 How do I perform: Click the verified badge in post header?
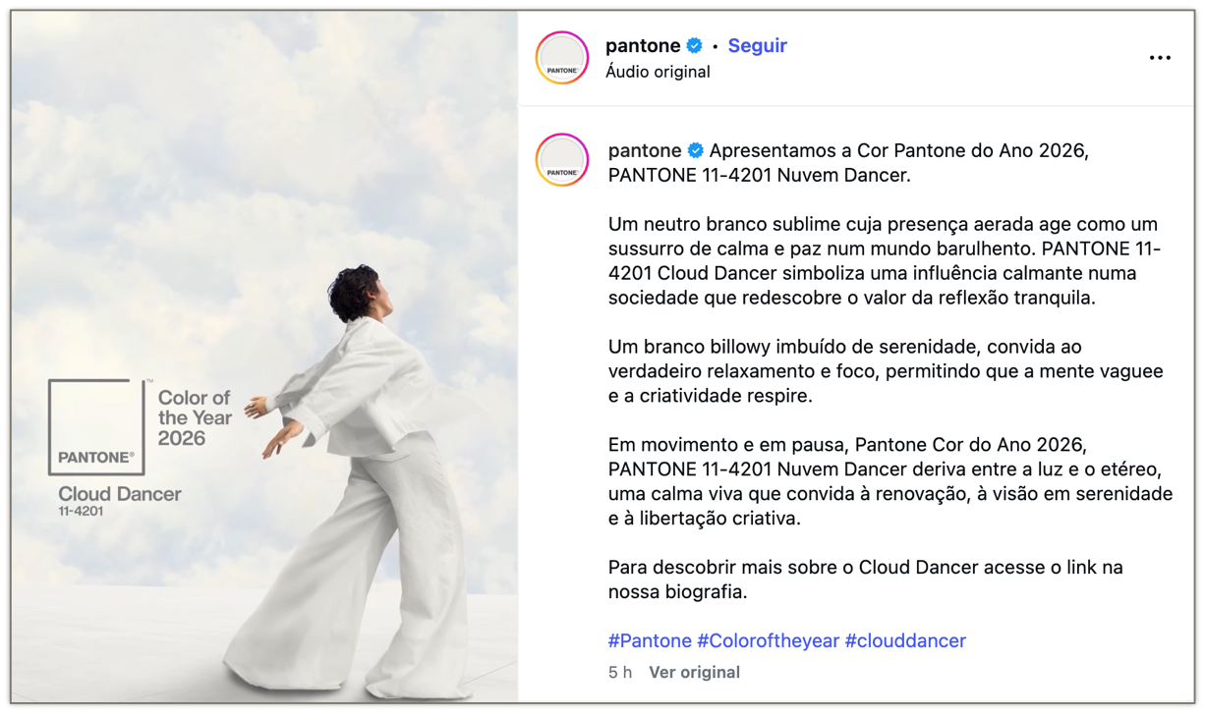pos(695,45)
